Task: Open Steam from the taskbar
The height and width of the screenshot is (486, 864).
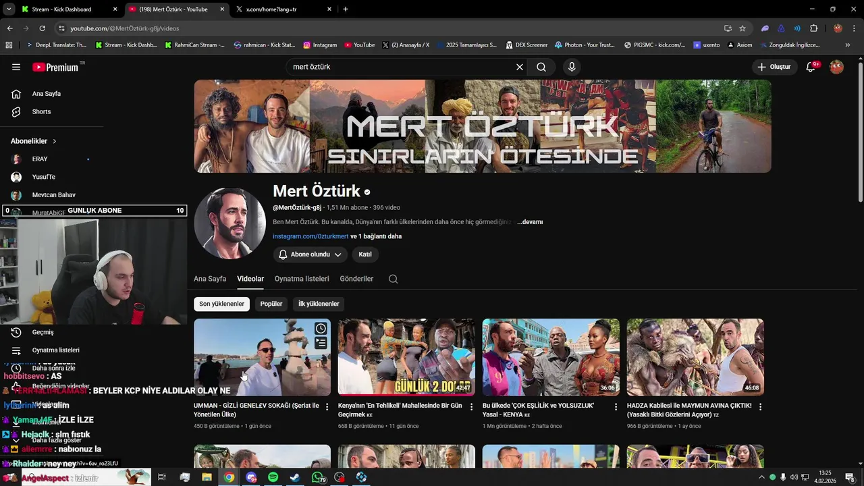Action: [295, 477]
